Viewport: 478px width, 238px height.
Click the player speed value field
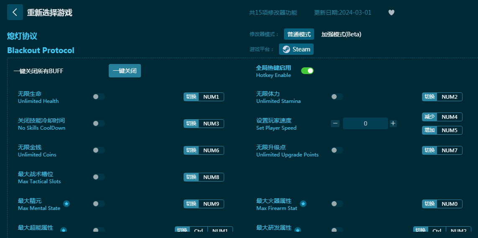(366, 123)
